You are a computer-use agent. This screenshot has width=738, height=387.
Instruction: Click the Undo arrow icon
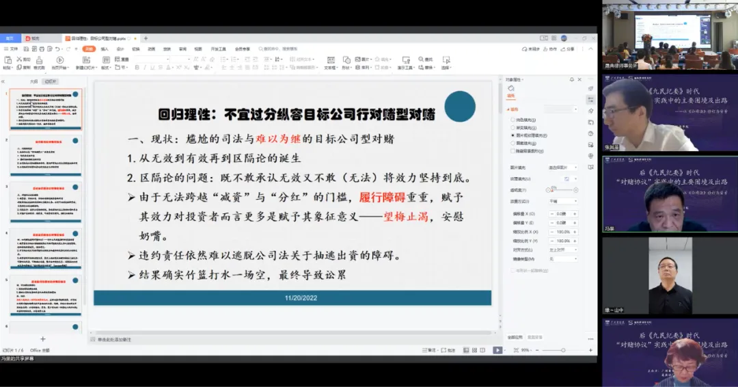point(57,49)
